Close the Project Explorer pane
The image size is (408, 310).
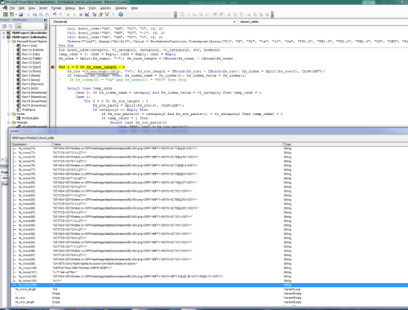click(46, 20)
